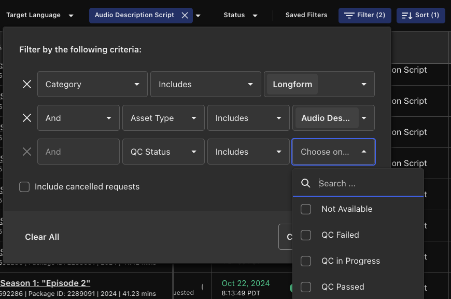451x299 pixels.
Task: Open the Target Language filter menu
Action: 40,16
